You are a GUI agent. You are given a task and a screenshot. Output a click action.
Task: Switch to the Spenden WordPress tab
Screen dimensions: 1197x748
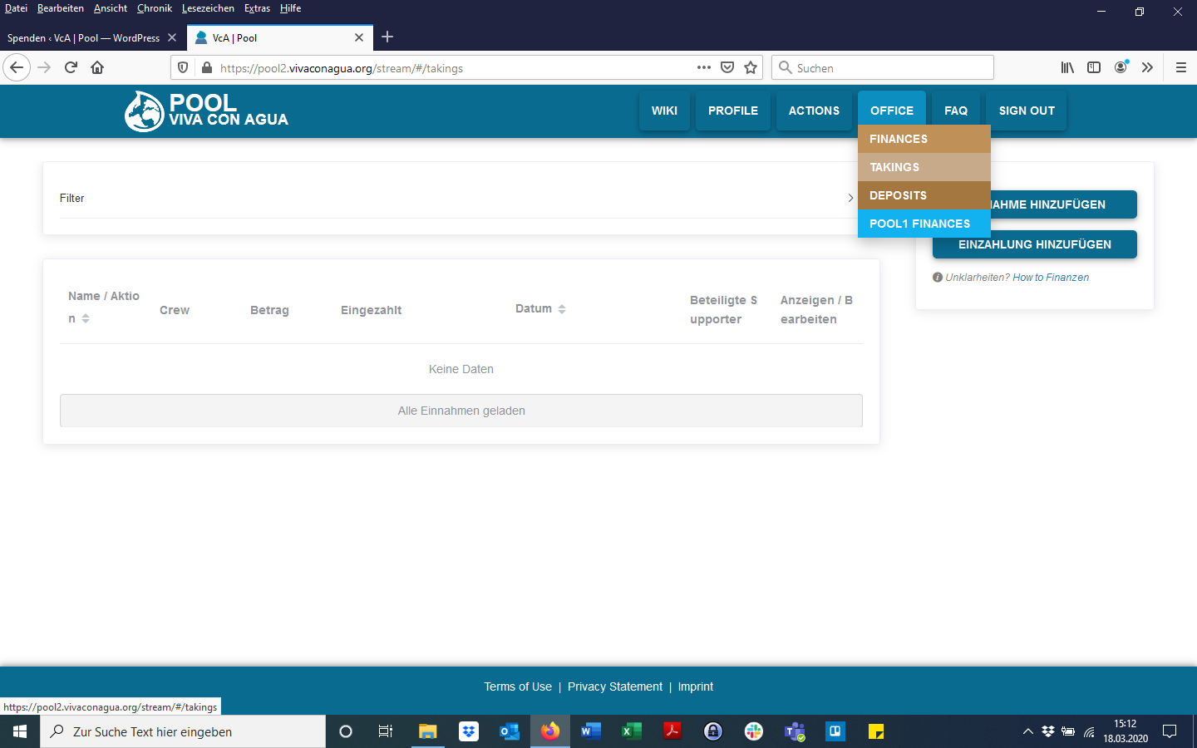pos(84,38)
